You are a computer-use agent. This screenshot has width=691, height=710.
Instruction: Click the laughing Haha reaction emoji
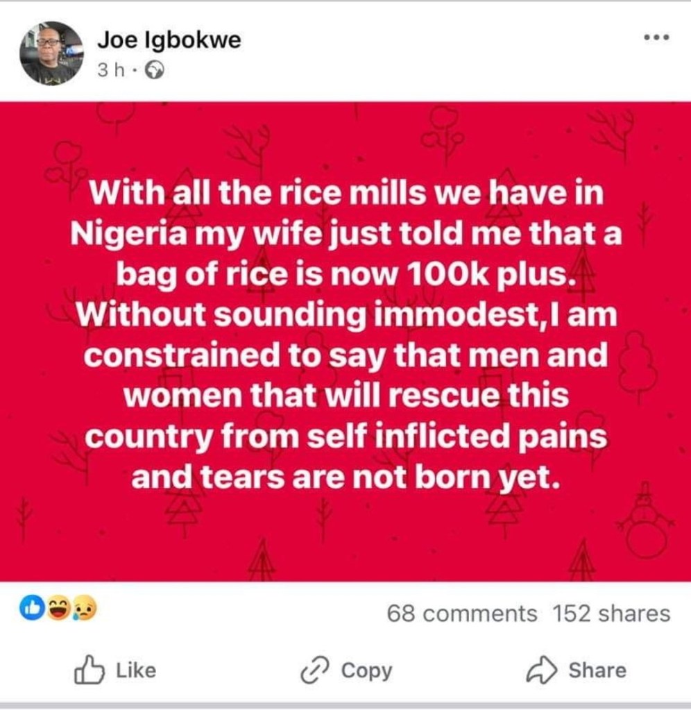pos(58,609)
